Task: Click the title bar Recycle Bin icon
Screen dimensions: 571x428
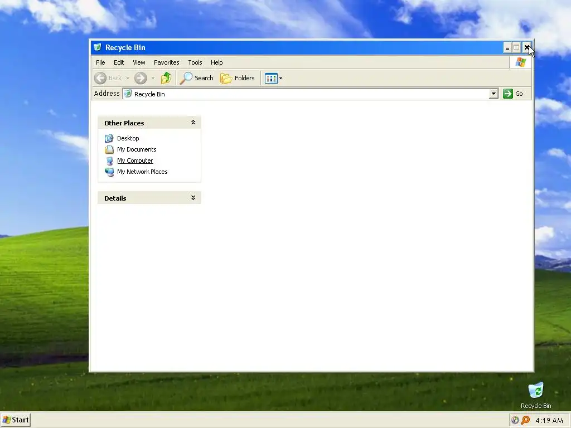Action: [97, 47]
